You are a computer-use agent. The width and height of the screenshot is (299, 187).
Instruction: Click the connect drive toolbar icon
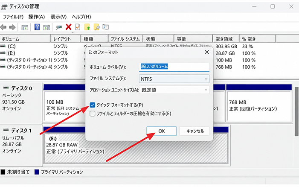tap(59, 27)
